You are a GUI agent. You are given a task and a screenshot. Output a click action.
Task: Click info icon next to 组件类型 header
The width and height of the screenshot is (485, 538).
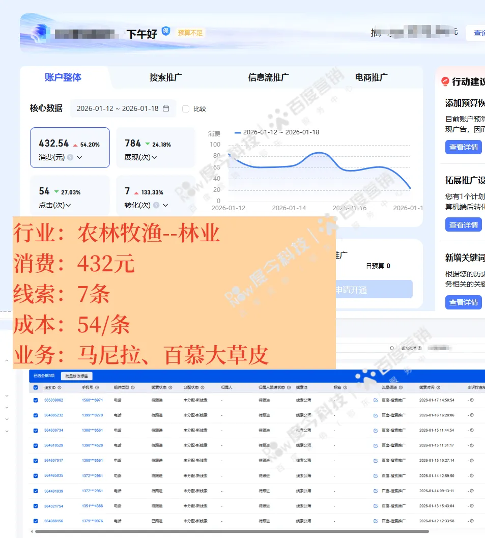pos(133,387)
